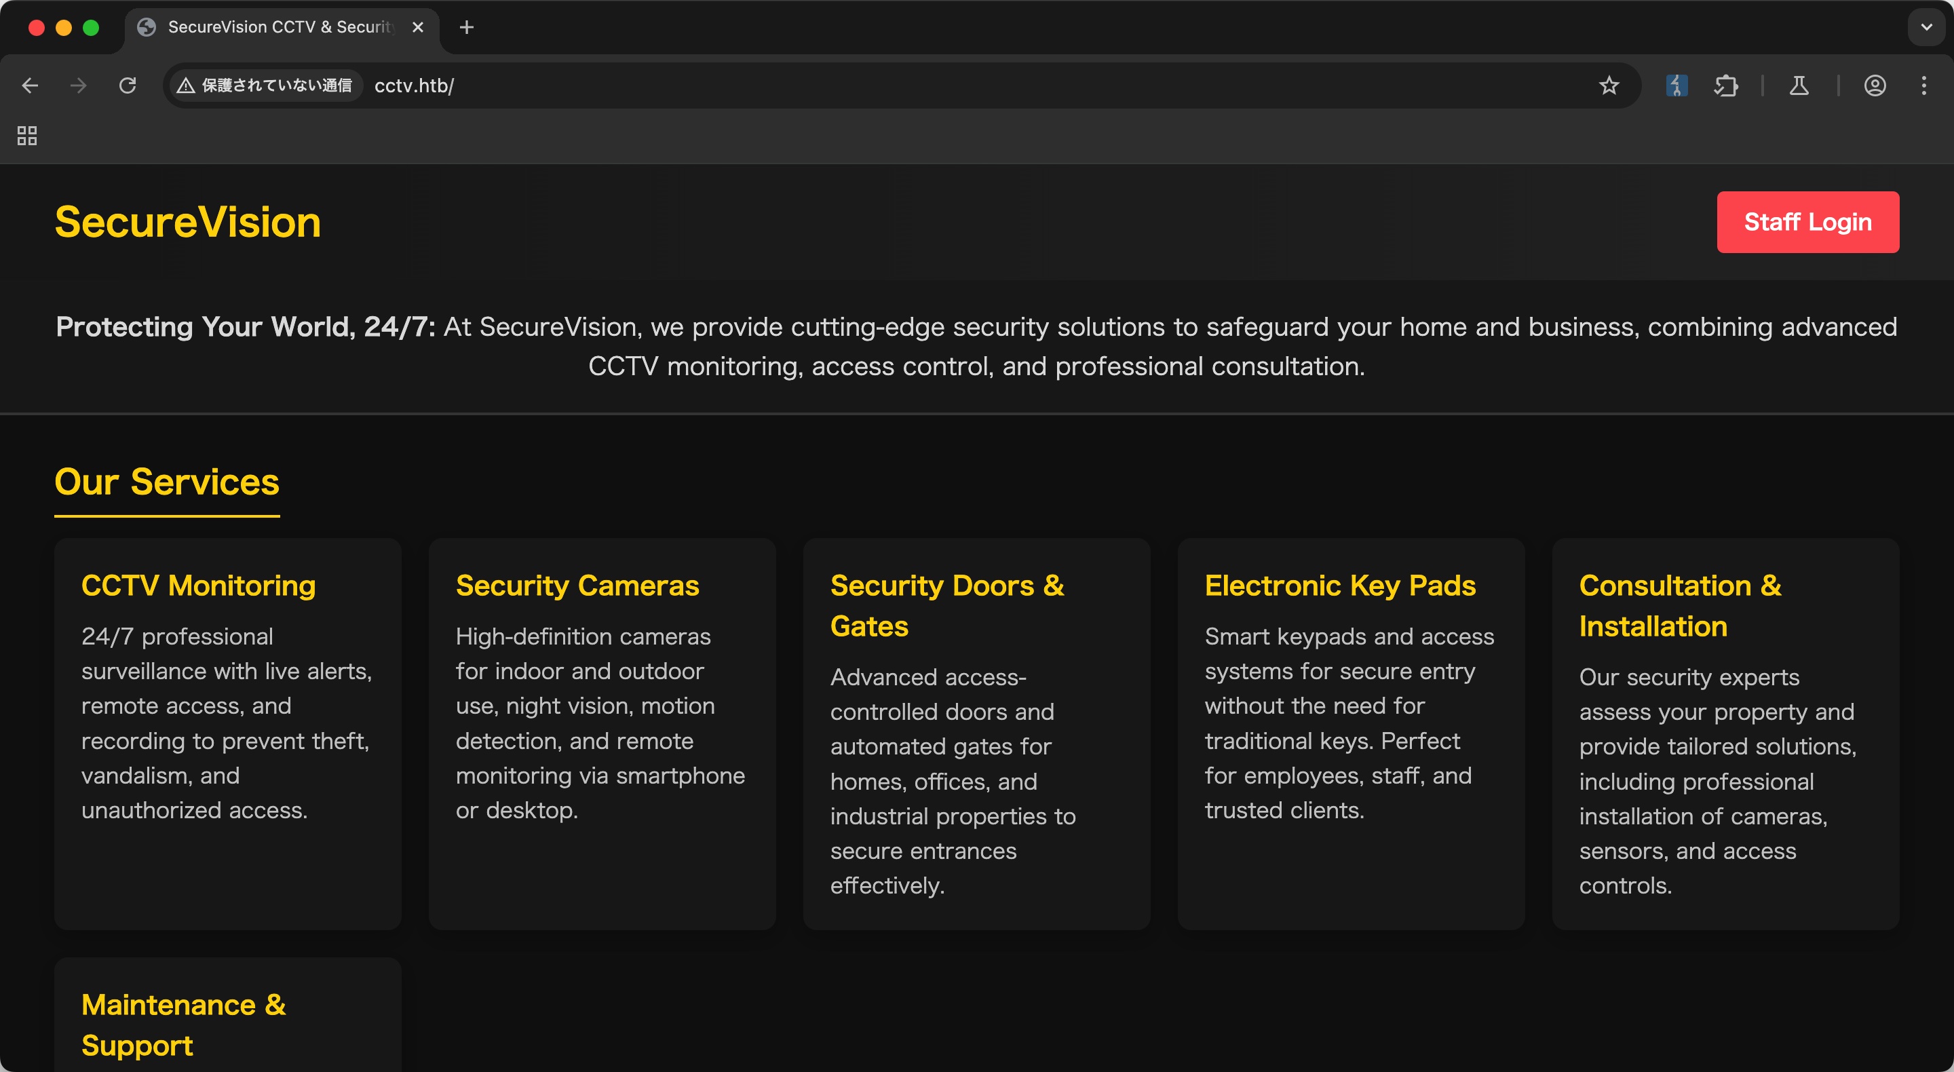Click the SecureVision logo text
The height and width of the screenshot is (1072, 1954).
click(188, 223)
